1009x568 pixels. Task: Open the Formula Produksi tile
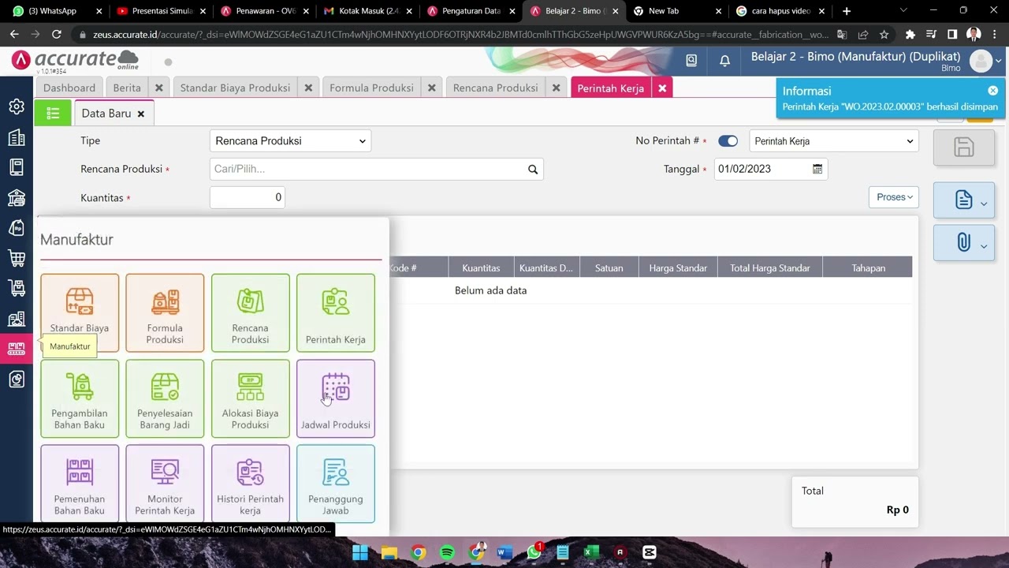tap(165, 312)
